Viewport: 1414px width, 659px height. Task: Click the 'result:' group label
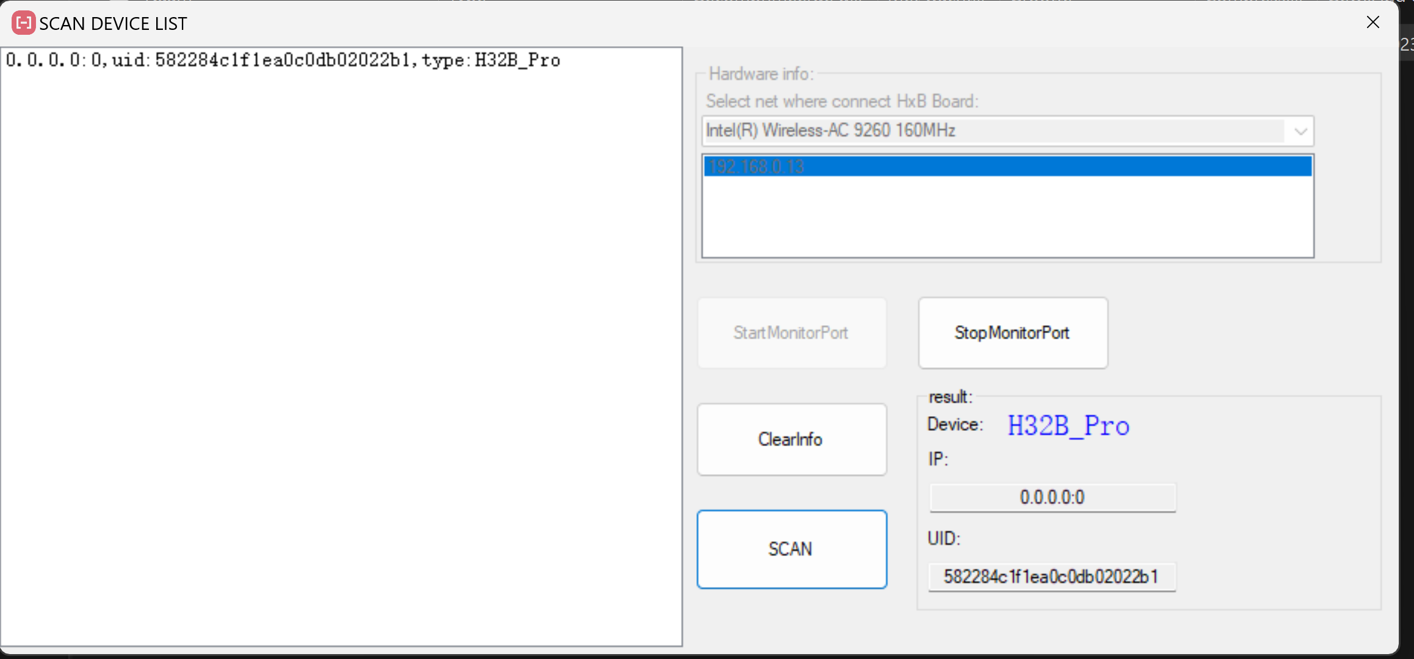pos(950,397)
